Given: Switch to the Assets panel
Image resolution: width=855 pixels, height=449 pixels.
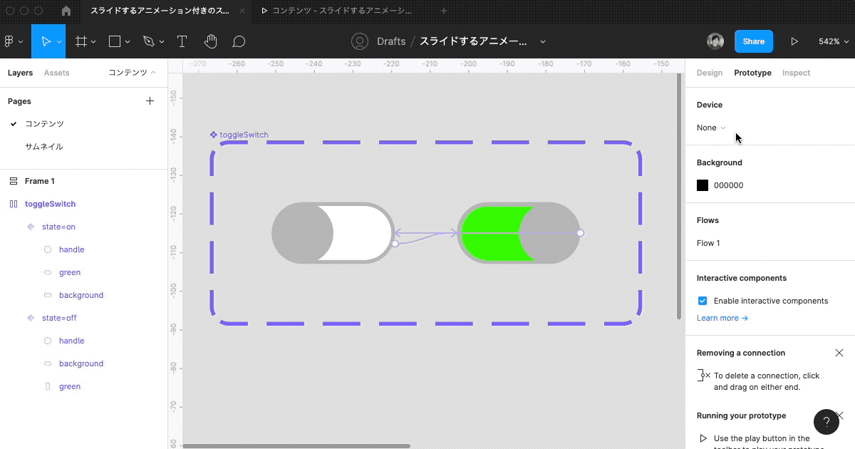Looking at the screenshot, I should (55, 72).
